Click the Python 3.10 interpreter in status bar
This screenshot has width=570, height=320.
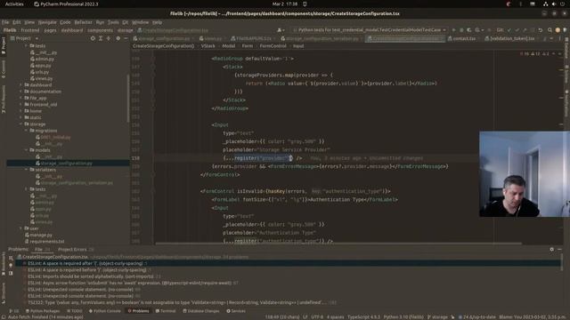coord(403,316)
